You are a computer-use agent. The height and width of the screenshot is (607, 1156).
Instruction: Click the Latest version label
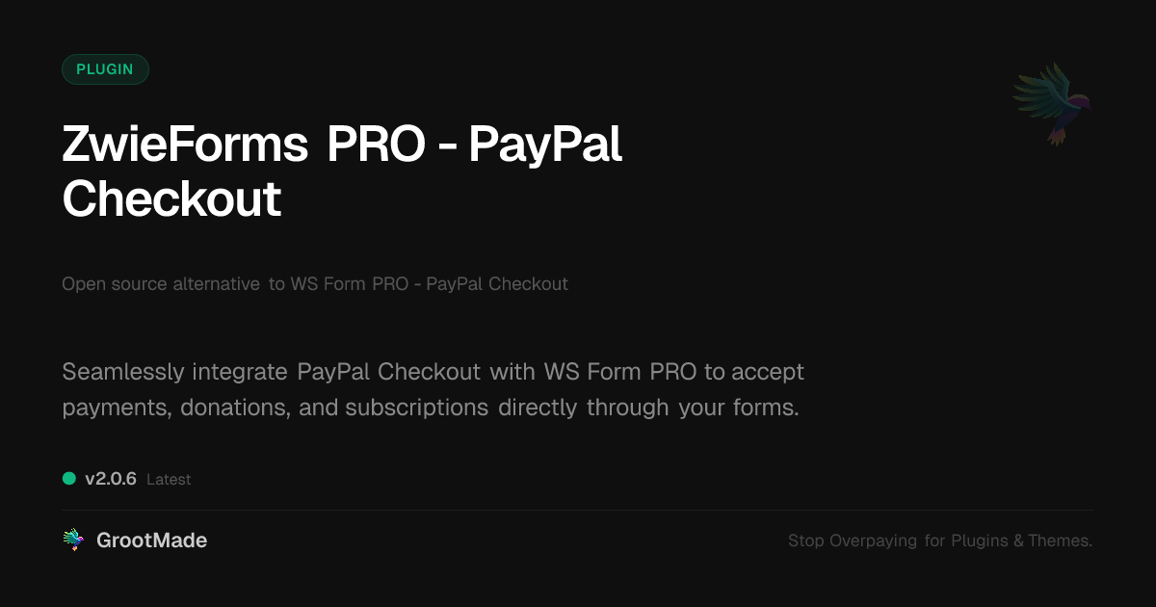click(169, 479)
